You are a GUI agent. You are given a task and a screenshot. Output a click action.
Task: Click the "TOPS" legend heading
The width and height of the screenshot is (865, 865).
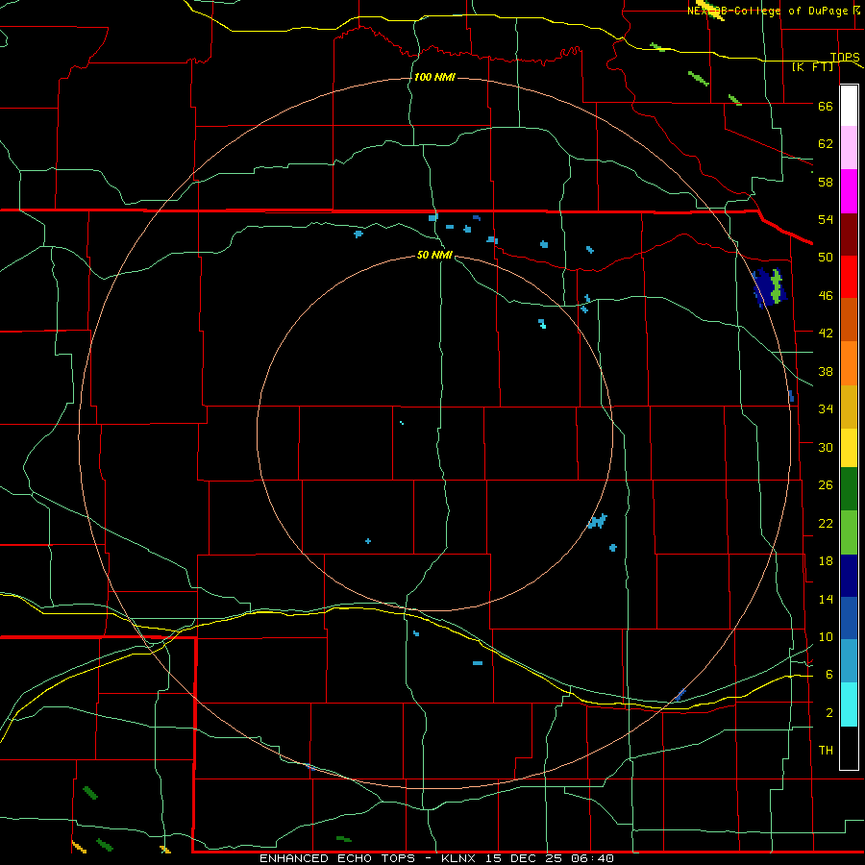[845, 57]
